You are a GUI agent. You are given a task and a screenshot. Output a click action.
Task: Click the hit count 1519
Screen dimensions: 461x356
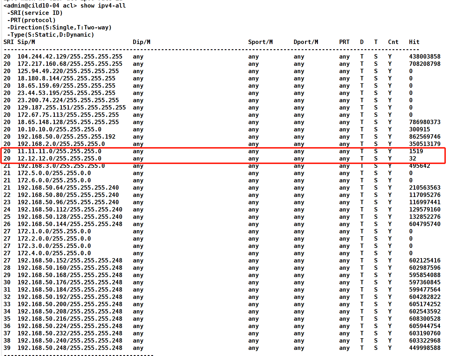pos(416,151)
